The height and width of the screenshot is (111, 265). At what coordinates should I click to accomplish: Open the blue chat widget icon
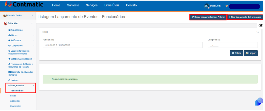(259, 102)
